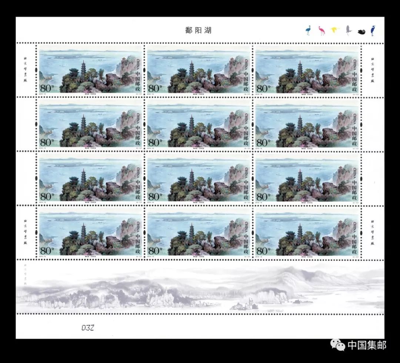This screenshot has width=400, height=363.
Task: Click the pink crane bird icon
Action: (x=321, y=30)
